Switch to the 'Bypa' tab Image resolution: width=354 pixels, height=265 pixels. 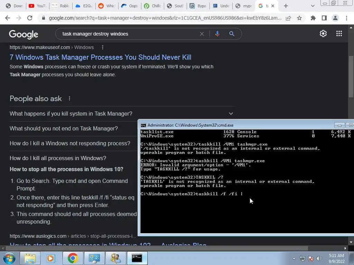(198, 6)
